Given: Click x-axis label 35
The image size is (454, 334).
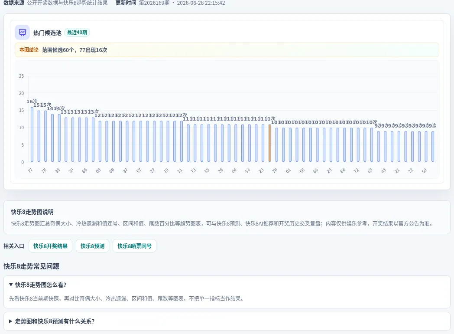Looking at the screenshot, I should pyautogui.click(x=207, y=170).
